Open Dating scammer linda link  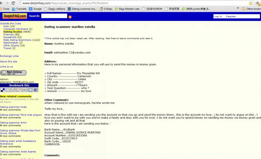(x=13, y=107)
